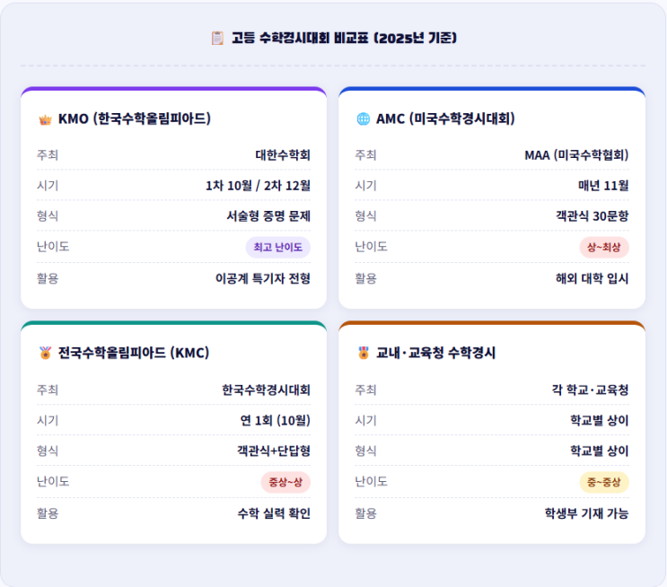667x587 pixels.
Task: Click the 중상~상 difficulty badge
Action: (x=285, y=482)
